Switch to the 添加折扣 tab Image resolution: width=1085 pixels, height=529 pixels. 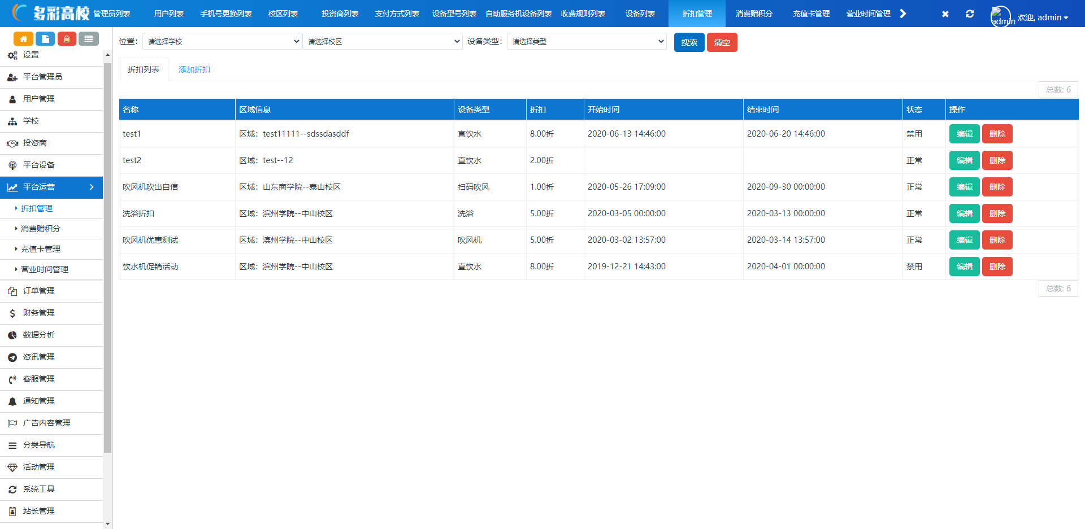pos(194,69)
